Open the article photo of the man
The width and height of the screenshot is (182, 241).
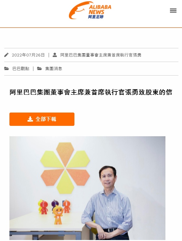point(87,188)
